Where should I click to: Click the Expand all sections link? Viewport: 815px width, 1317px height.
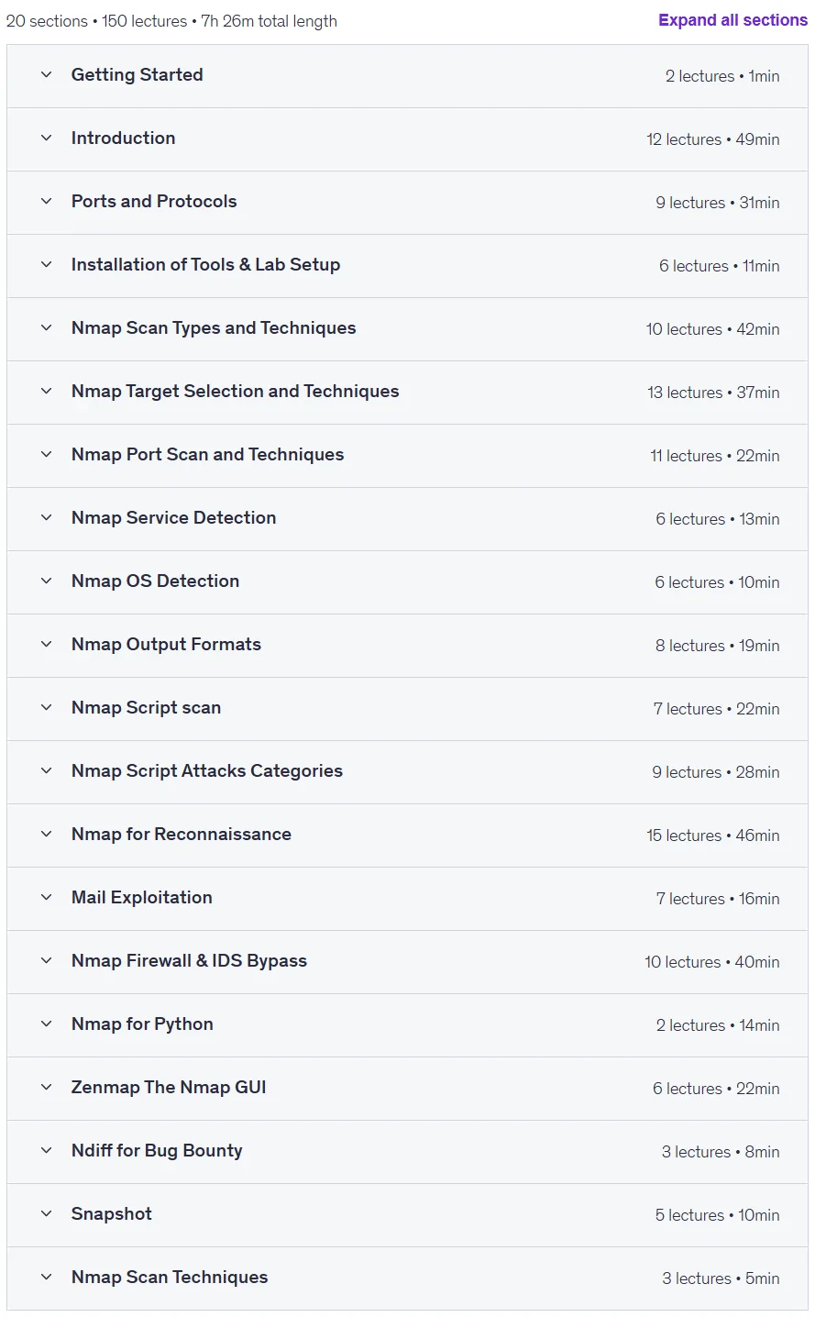732,20
